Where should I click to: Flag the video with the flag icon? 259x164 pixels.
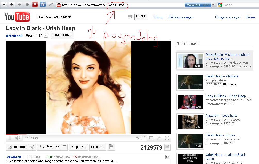tap(111, 147)
